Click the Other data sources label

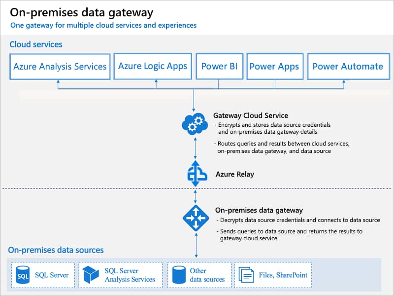(x=207, y=275)
